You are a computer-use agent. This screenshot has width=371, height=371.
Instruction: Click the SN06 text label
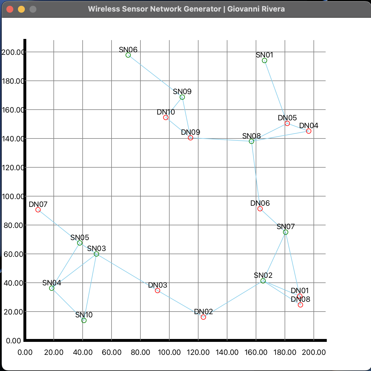(x=128, y=50)
